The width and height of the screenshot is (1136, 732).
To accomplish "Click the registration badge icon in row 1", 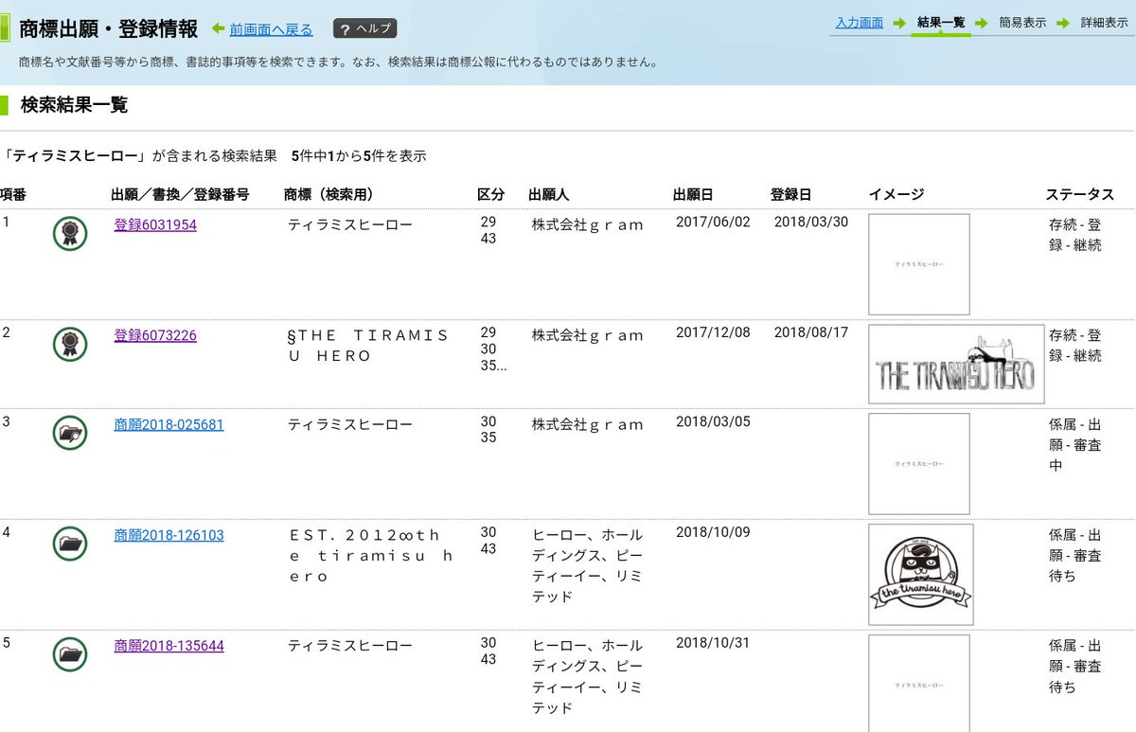I will (70, 233).
